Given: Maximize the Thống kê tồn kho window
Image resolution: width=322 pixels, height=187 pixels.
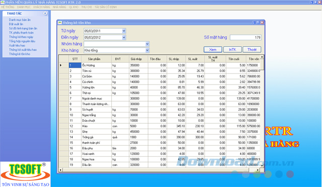Looking at the screenshot, I should [258, 23].
